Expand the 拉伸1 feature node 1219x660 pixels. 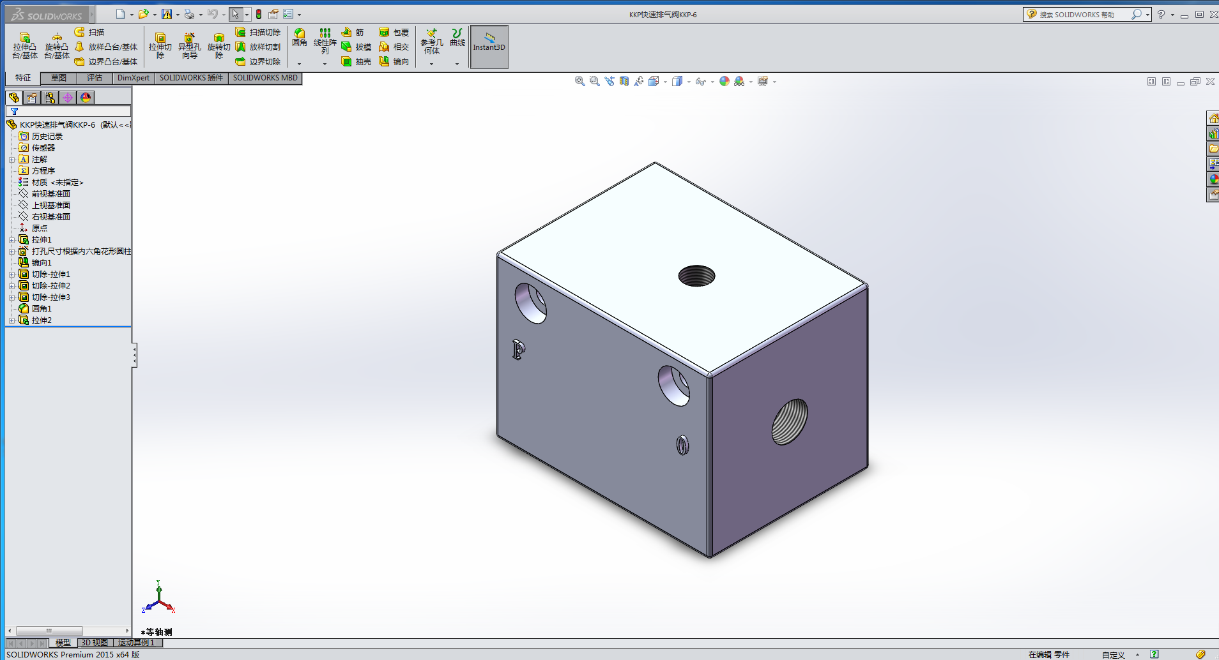(11, 240)
